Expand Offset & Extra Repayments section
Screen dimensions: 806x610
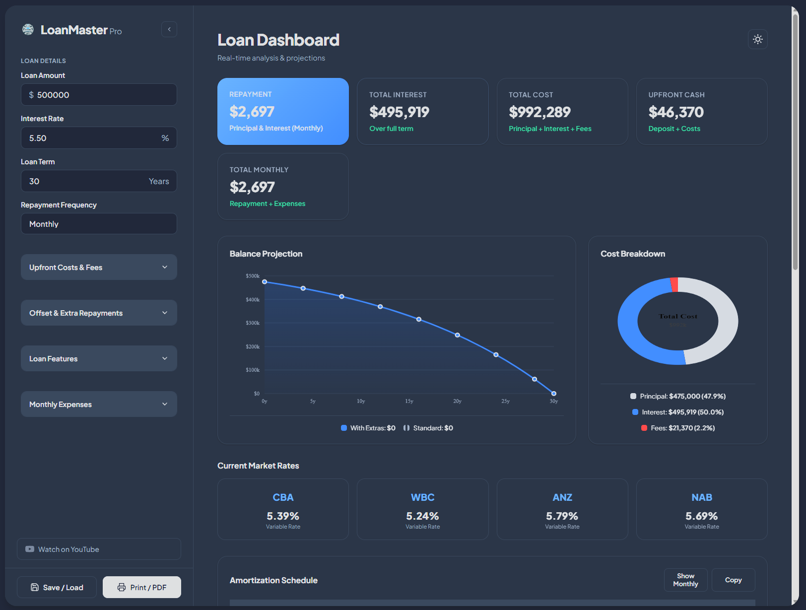coord(99,313)
